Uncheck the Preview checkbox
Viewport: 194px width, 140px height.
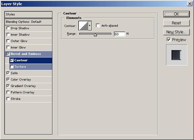(169, 39)
